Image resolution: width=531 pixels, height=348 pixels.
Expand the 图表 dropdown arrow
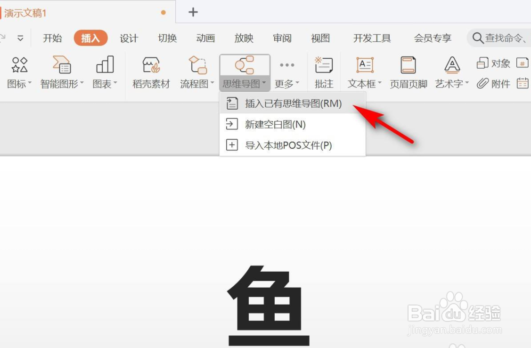pyautogui.click(x=115, y=82)
